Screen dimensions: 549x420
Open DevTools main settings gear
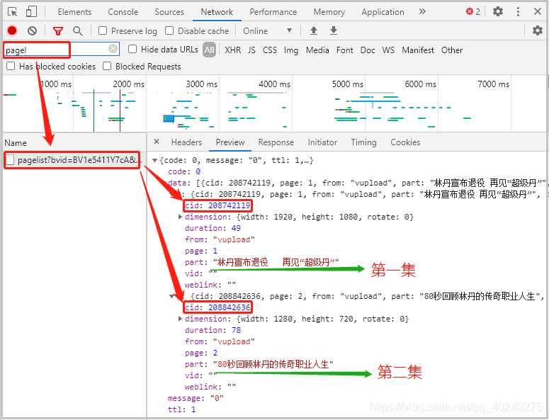pos(498,11)
